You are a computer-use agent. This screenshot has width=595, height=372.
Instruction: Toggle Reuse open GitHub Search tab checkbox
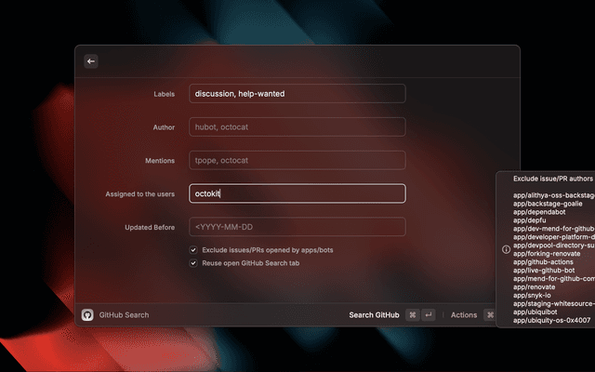tap(193, 263)
